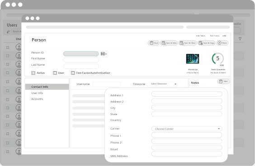The image size is (255, 166).
Task: Click the Stock Quantities circular gauge
Action: point(218,58)
